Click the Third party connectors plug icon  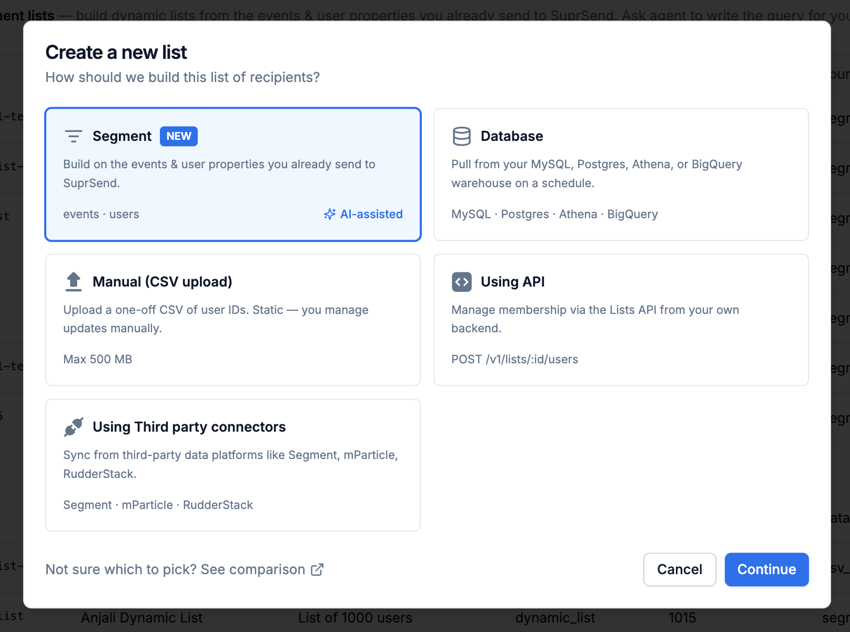(74, 427)
